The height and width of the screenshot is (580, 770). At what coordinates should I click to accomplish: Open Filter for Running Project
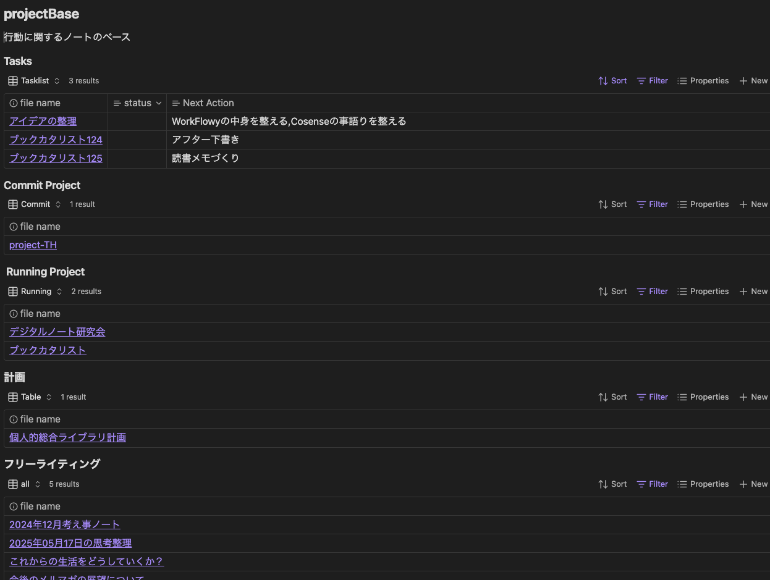click(653, 292)
